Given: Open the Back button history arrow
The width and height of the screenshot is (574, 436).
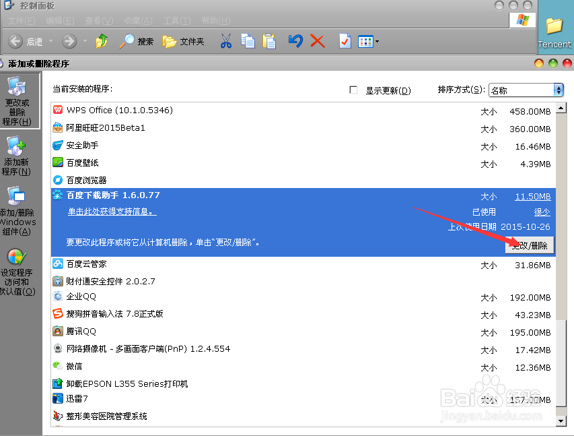Looking at the screenshot, I should pyautogui.click(x=50, y=40).
